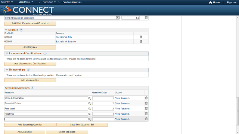Open the Recruiting breadcrumb menu

coord(49,2)
